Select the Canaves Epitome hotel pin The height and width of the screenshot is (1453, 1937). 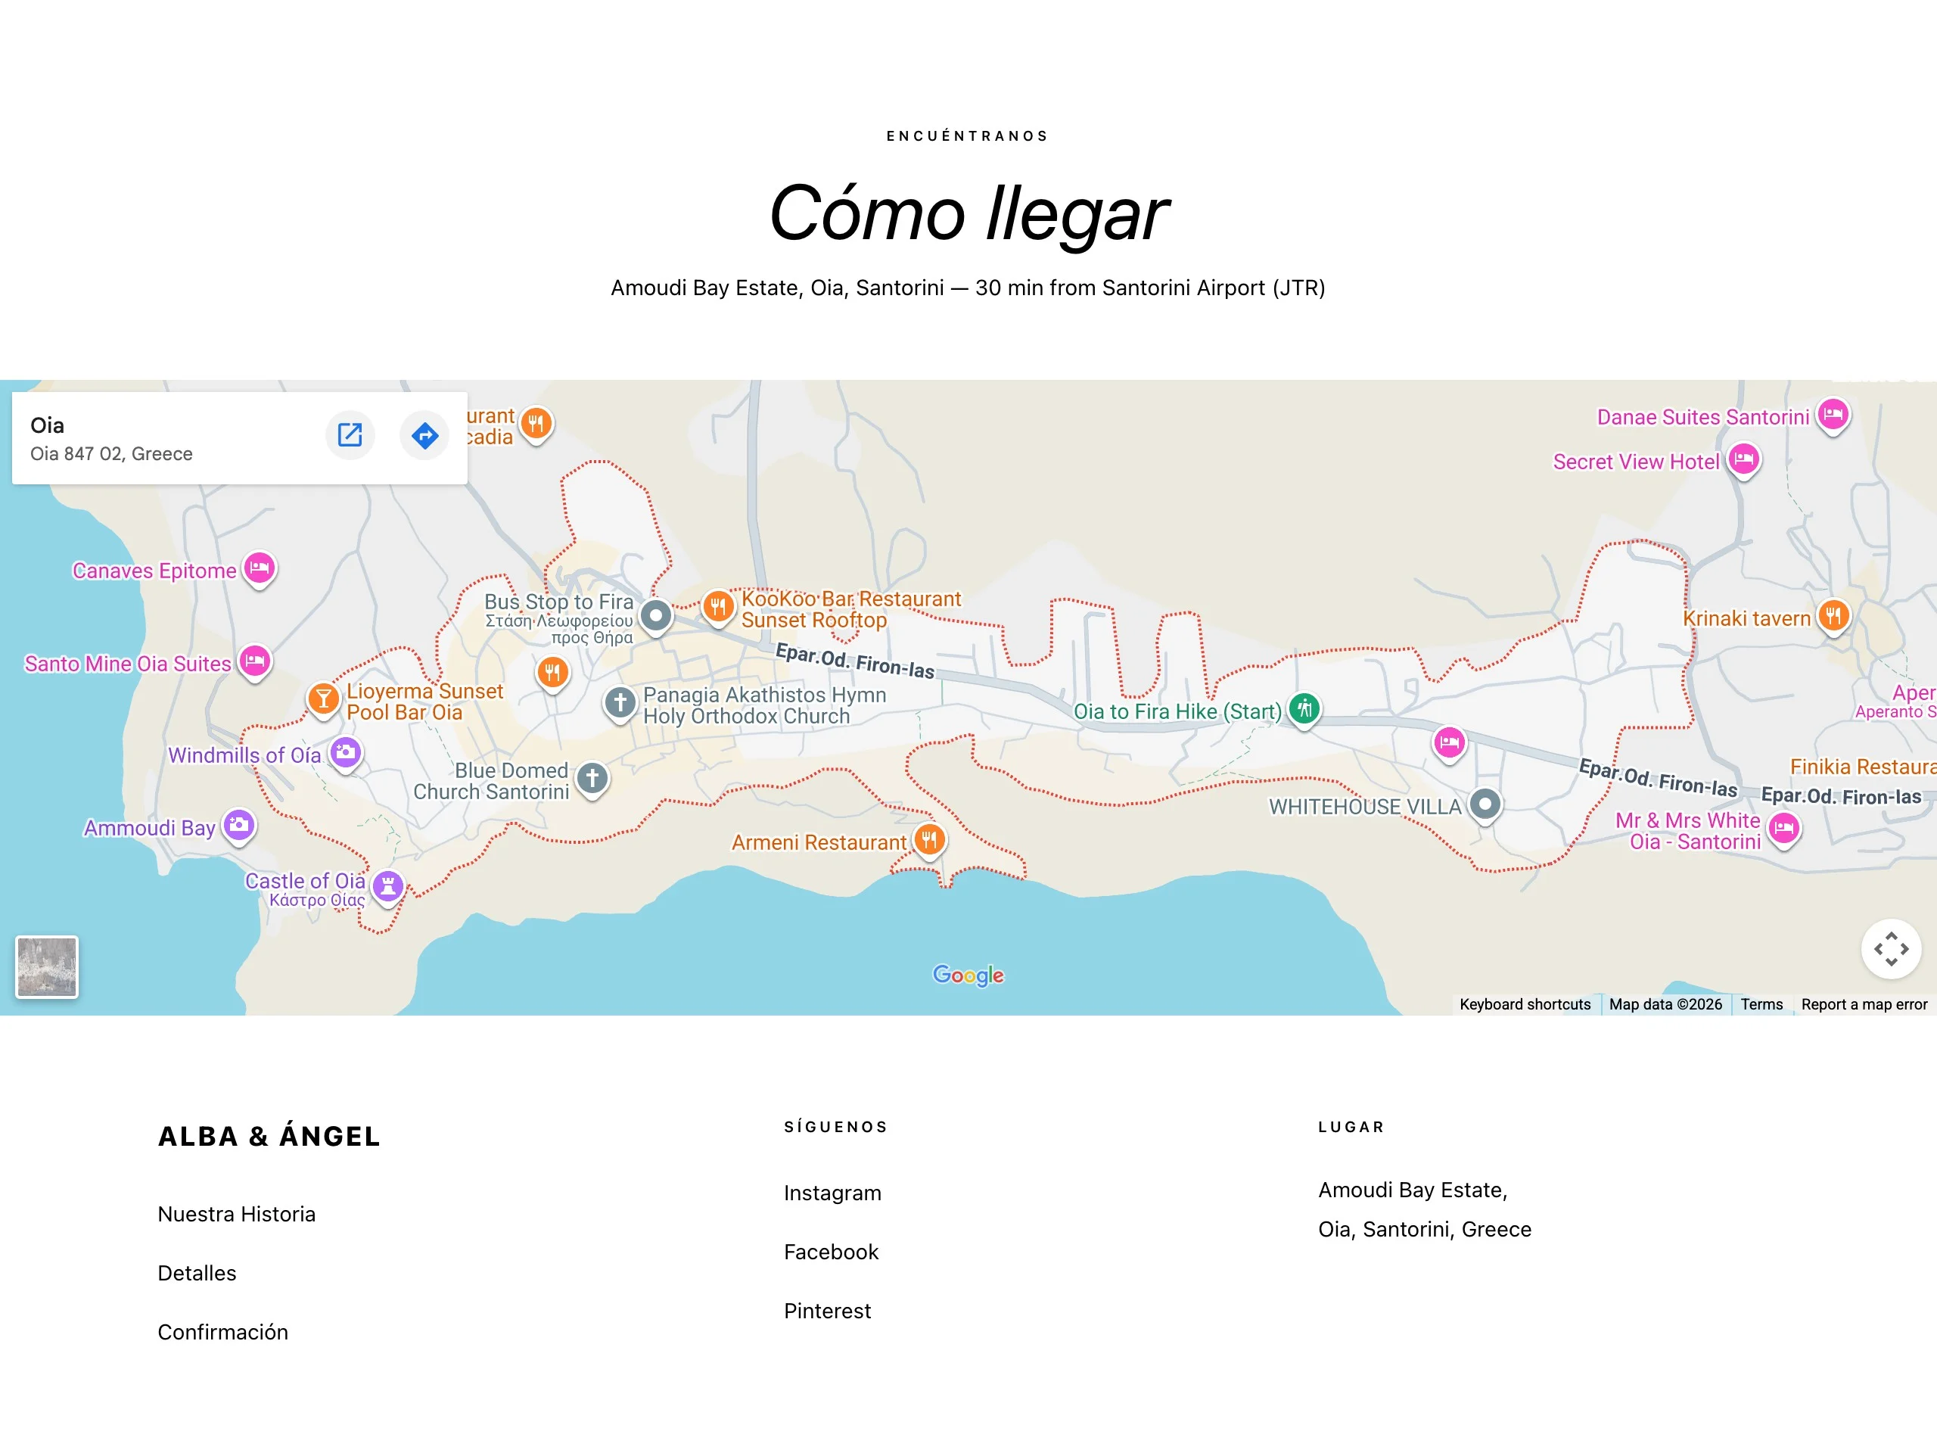click(260, 569)
